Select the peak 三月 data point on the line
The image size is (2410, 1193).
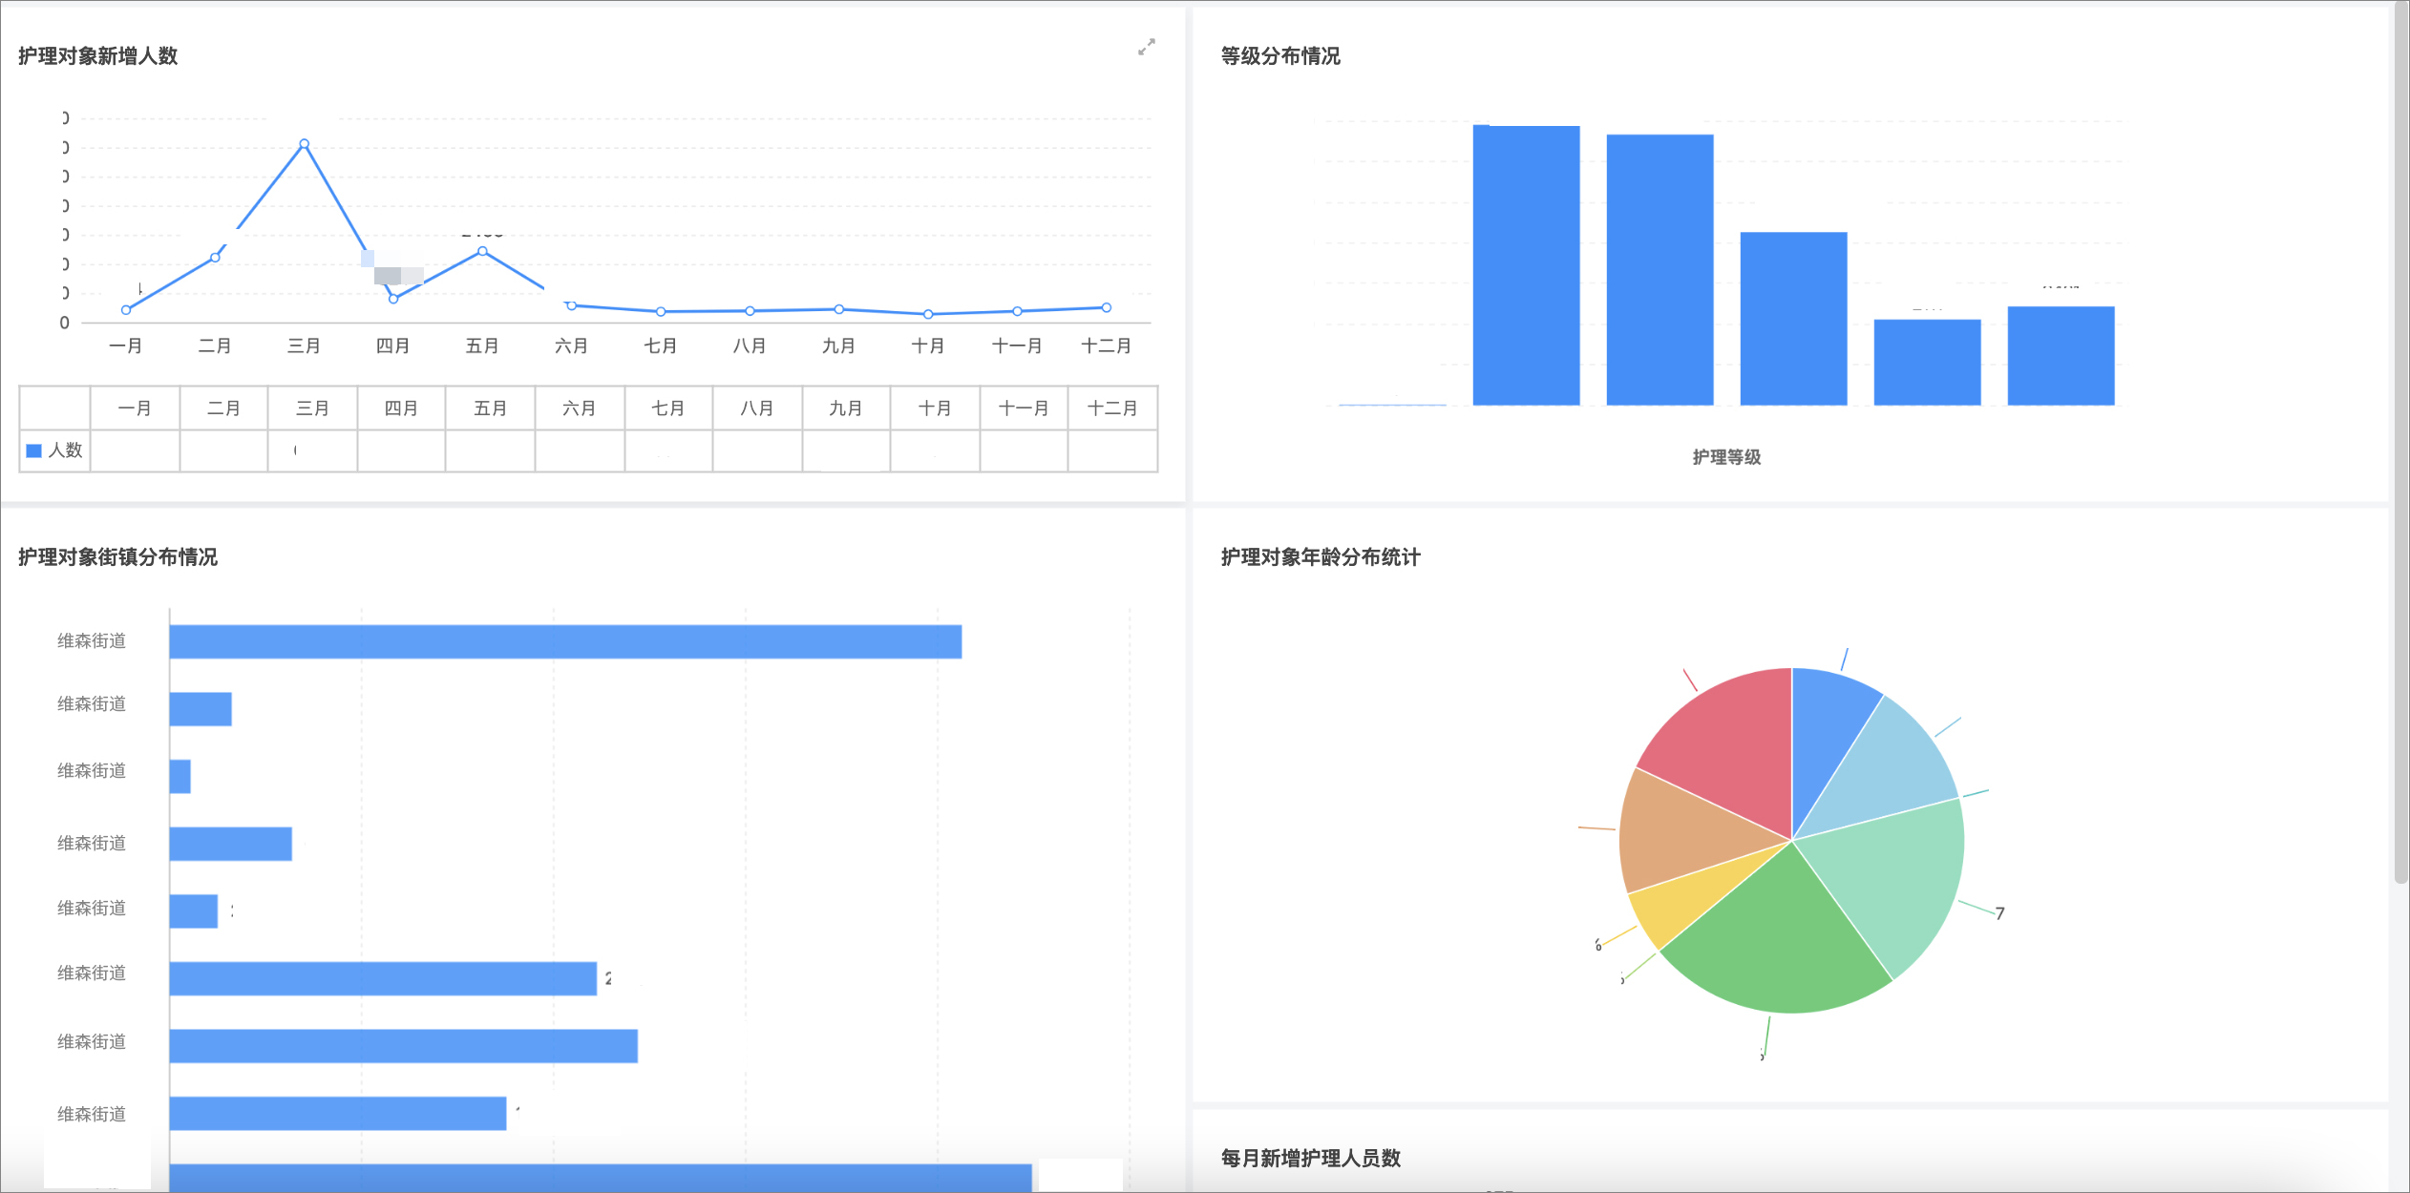coord(306,143)
